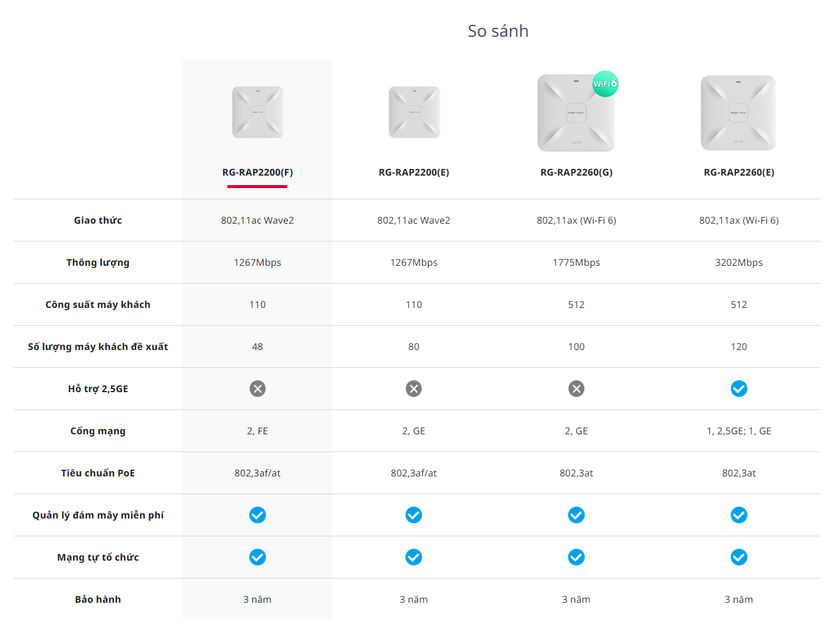Image resolution: width=840 pixels, height=636 pixels.
Task: Open the RG-RAP2260(E) product name link
Action: point(739,173)
